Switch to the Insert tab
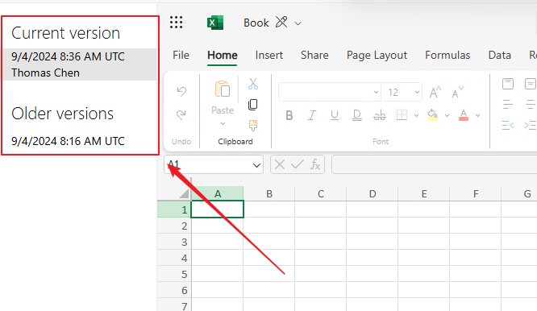Screen dimensions: 537x311 (x=268, y=55)
